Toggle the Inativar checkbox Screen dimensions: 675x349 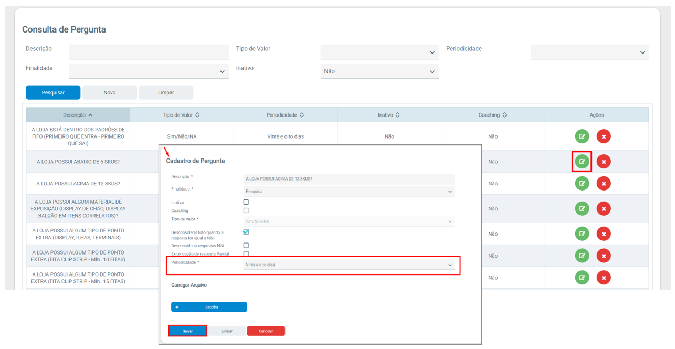(246, 202)
